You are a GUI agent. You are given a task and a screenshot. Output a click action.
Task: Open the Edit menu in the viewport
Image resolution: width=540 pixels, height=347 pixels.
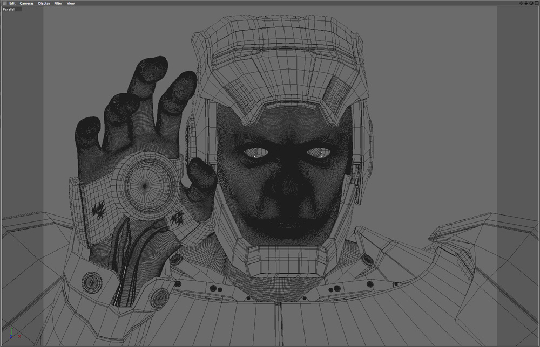12,3
